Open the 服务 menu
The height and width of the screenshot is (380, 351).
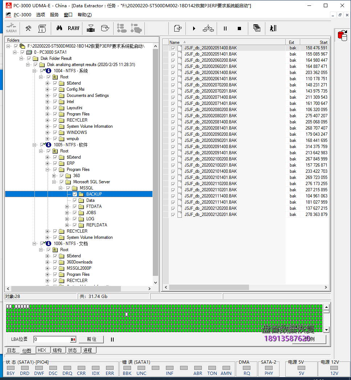(x=54, y=15)
